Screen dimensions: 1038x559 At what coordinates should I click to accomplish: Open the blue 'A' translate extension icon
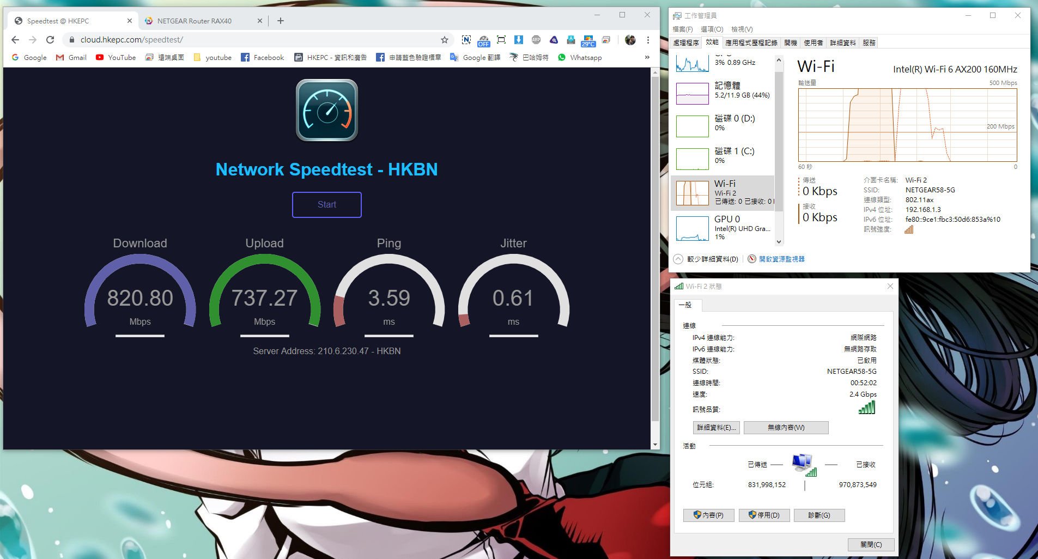point(571,40)
